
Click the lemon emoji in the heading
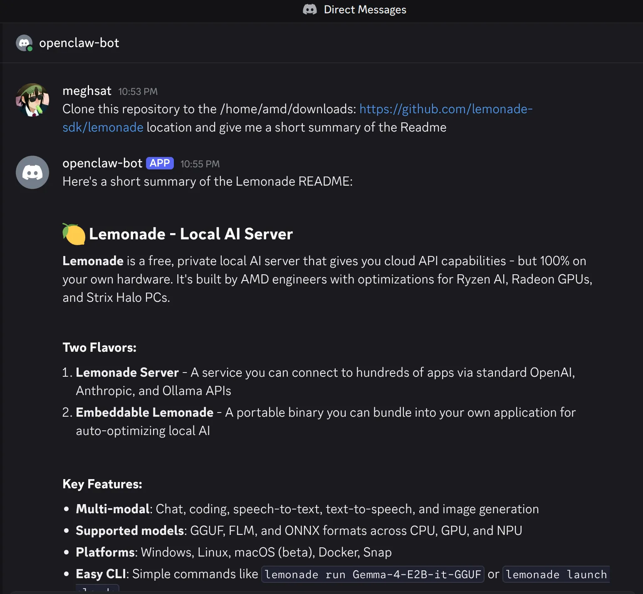click(74, 234)
